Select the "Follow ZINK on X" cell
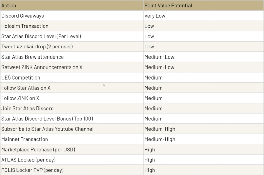The width and height of the screenshot is (264, 175). coord(20,98)
